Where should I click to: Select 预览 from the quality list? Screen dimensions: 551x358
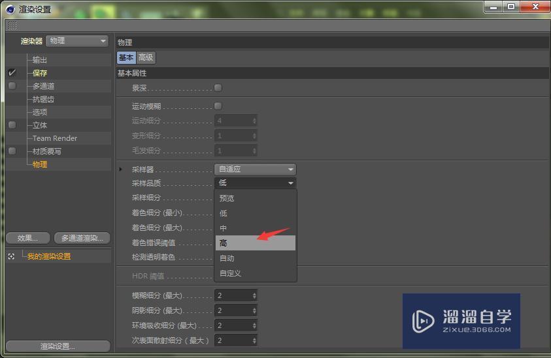point(256,198)
